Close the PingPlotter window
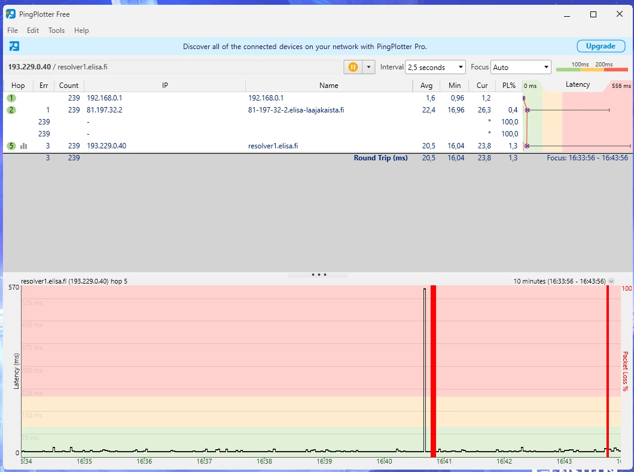634x472 pixels. click(620, 14)
